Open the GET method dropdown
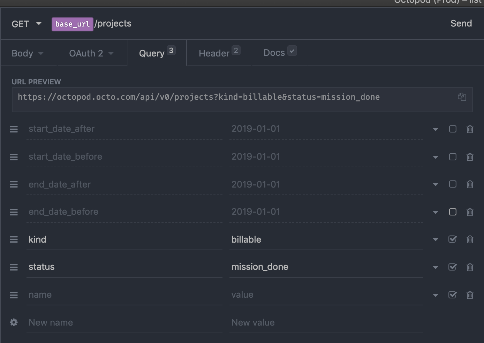 tap(27, 24)
